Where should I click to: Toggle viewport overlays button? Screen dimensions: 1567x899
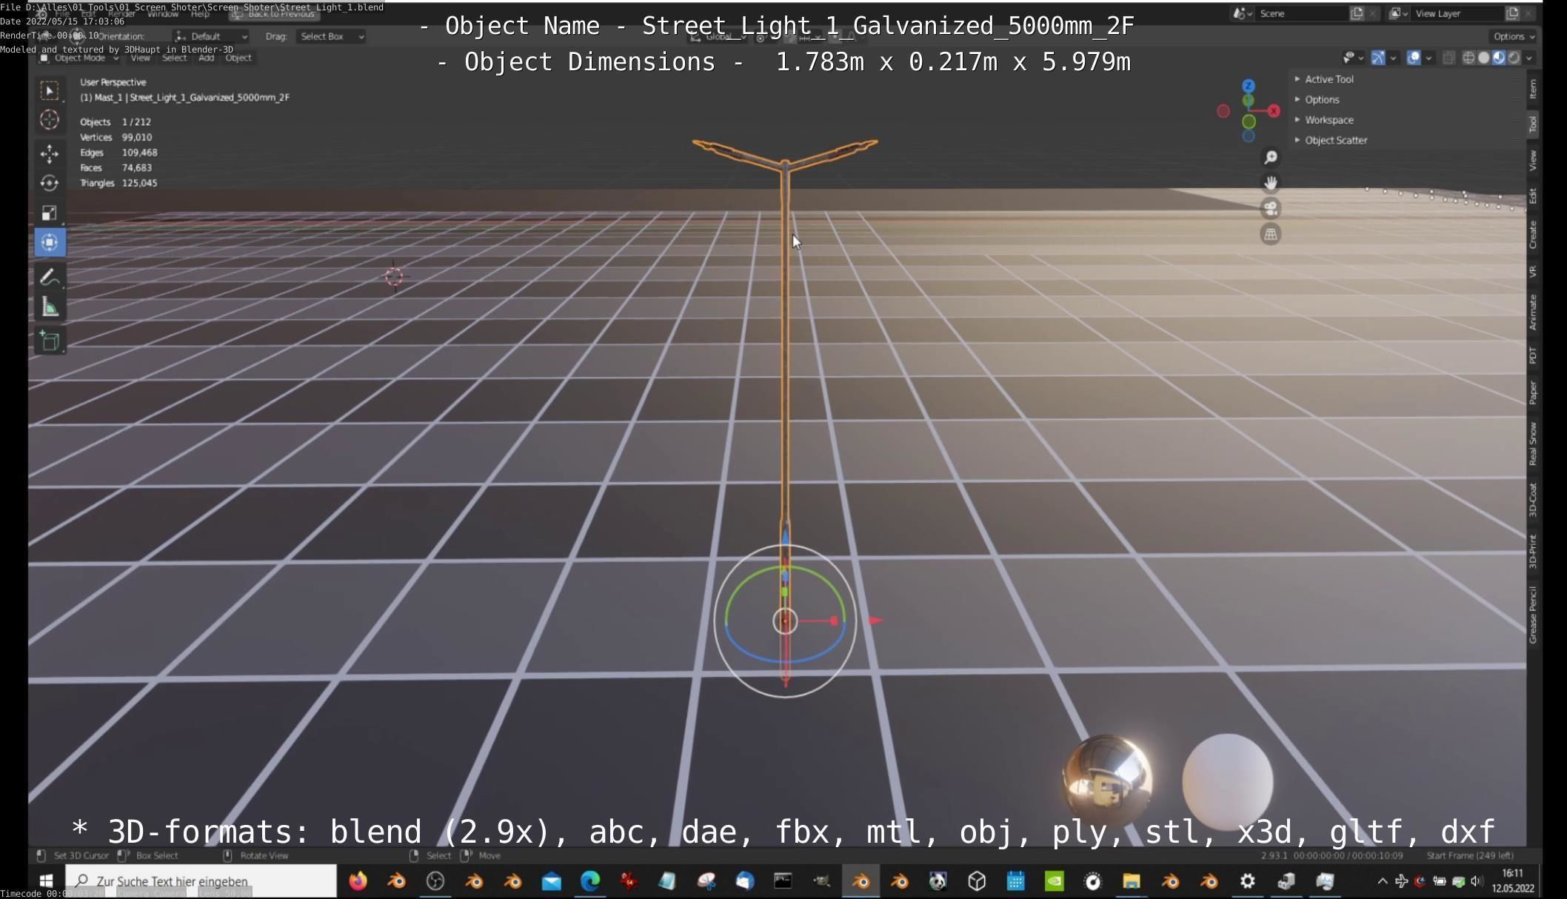point(1414,58)
